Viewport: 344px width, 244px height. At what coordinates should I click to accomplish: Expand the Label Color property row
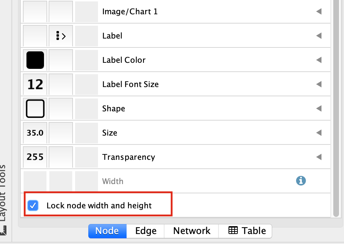319,60
